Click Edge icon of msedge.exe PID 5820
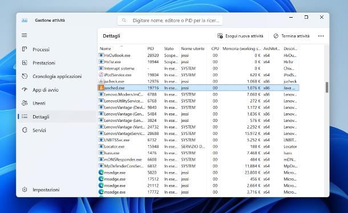The width and height of the screenshot is (348, 213). pos(101,172)
